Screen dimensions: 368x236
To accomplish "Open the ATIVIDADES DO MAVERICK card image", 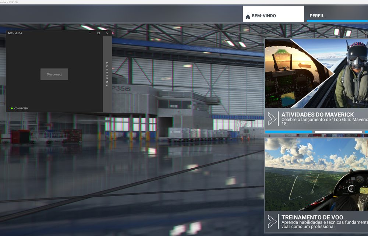I will (316, 74).
